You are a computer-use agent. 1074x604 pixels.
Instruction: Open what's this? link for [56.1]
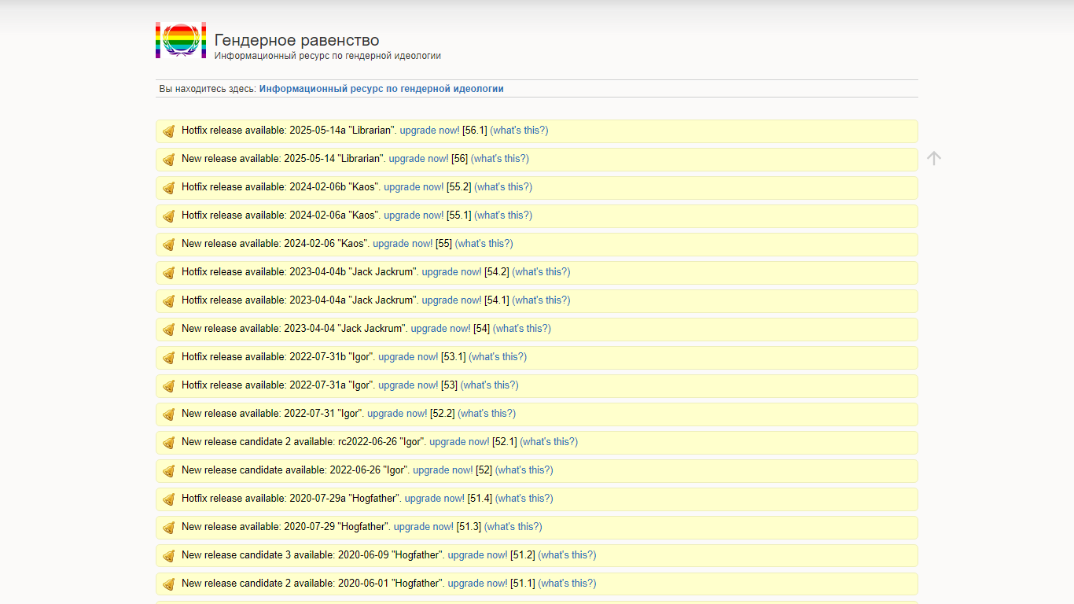(x=519, y=131)
